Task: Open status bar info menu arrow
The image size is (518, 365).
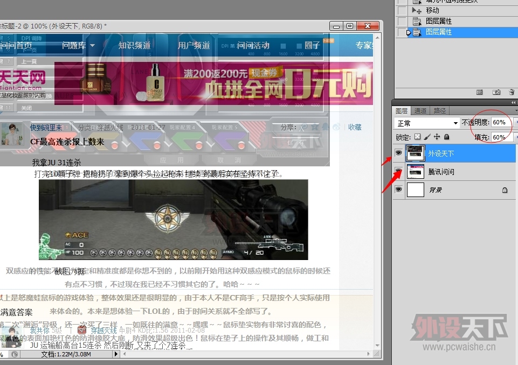Action: click(116, 354)
